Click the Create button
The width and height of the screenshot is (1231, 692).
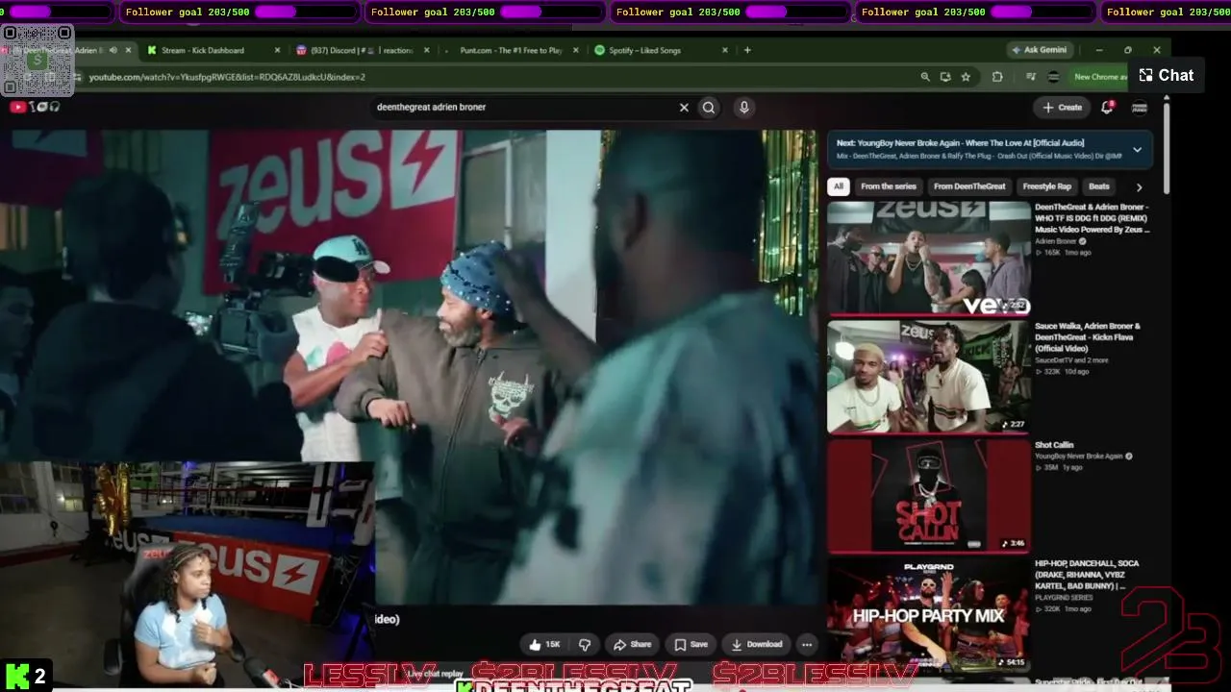point(1062,108)
